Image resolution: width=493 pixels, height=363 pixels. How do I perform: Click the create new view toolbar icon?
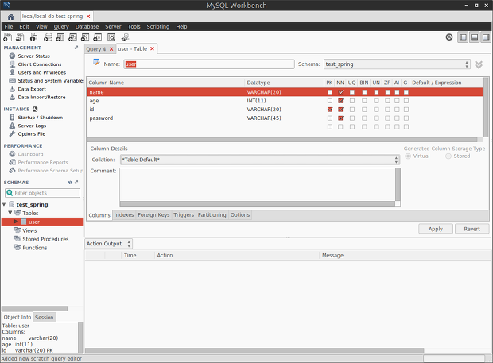[x=72, y=37]
